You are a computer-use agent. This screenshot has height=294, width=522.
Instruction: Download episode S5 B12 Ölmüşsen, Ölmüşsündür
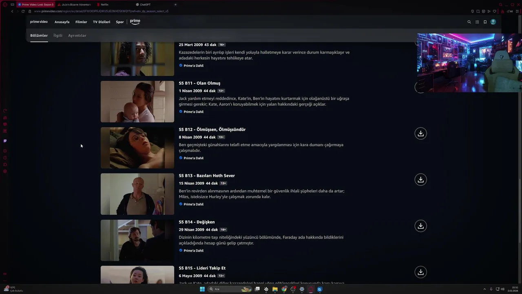point(420,134)
